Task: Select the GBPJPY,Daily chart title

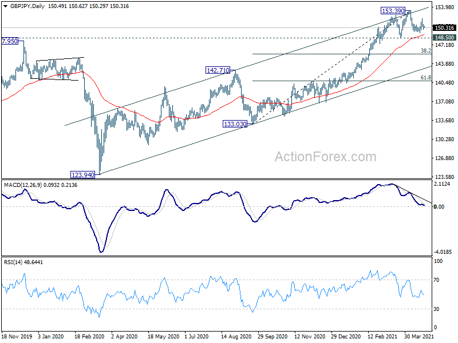Action: pyautogui.click(x=27, y=6)
